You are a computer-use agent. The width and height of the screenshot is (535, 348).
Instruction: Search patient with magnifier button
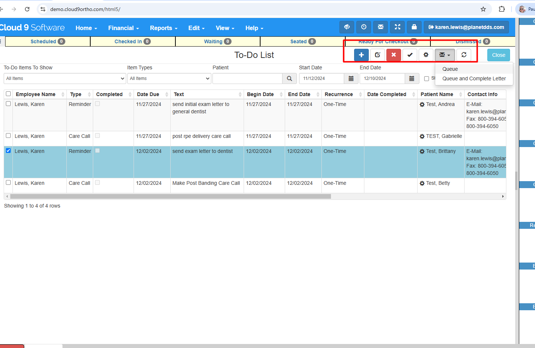(290, 78)
